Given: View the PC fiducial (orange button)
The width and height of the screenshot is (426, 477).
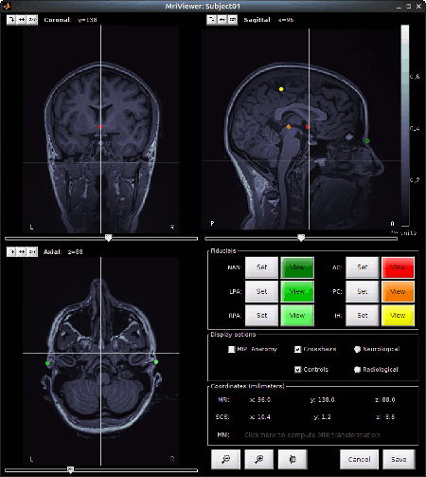Looking at the screenshot, I should (x=398, y=291).
